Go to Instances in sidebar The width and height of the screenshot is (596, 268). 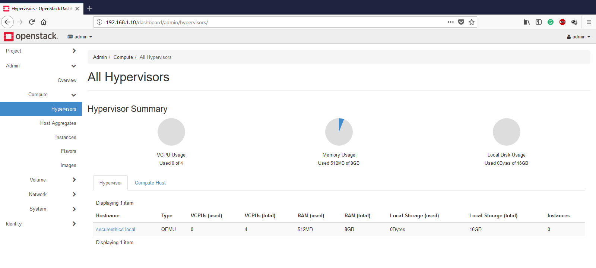[x=66, y=138]
